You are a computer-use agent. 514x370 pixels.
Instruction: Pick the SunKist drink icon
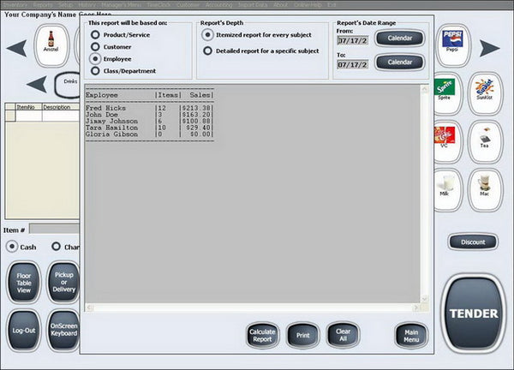point(485,93)
